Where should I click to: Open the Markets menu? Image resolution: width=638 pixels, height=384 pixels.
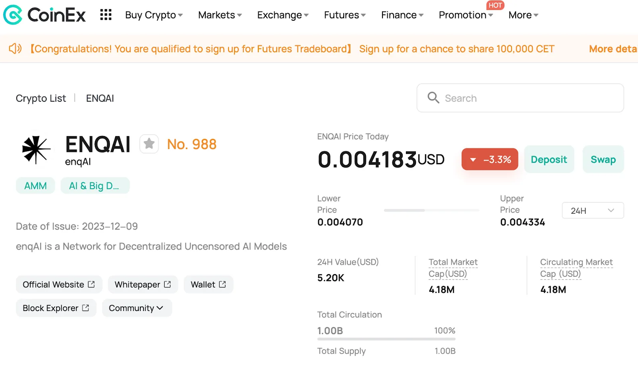coord(220,15)
